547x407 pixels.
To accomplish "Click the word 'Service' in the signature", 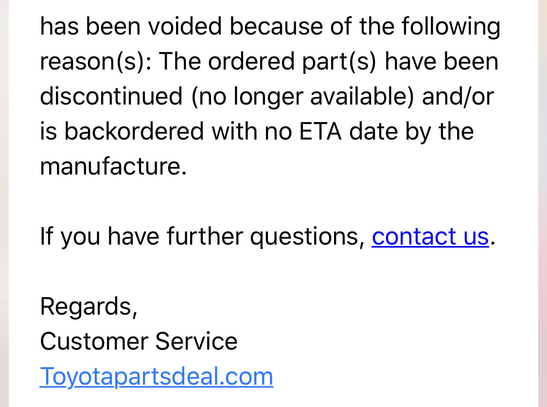I will 196,341.
